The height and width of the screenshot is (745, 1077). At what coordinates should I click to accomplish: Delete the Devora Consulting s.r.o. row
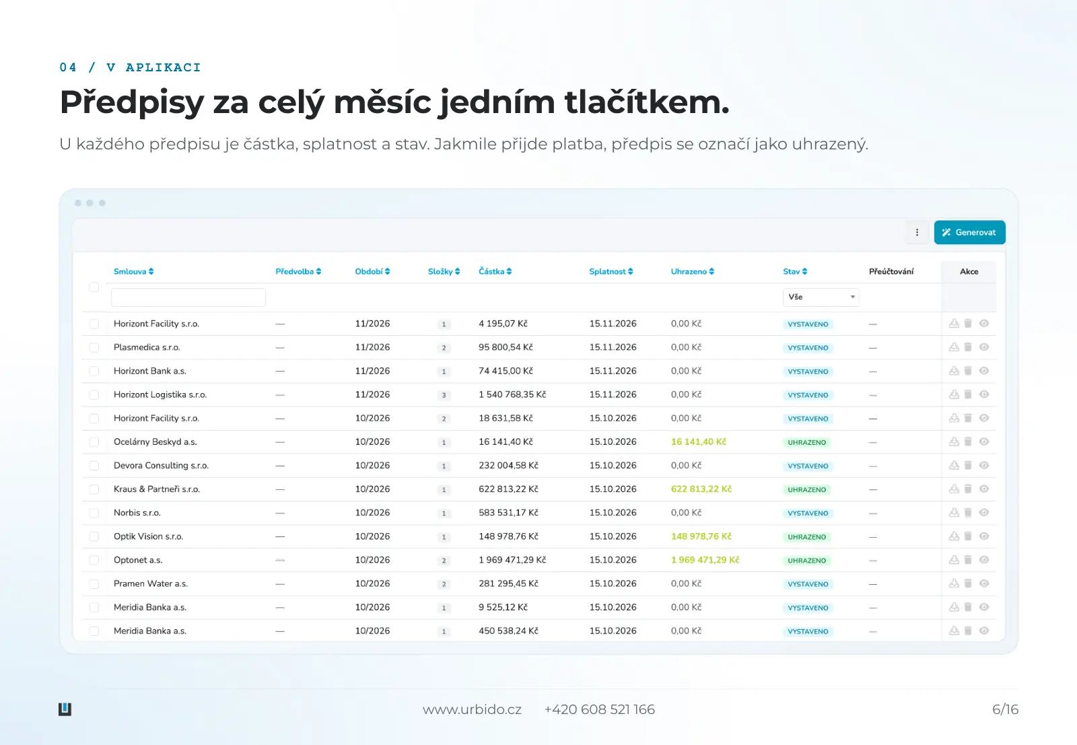pos(968,465)
